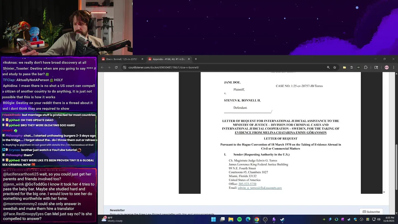Screen dimensions: 398x224
Task: Dial the office number 305-523-5750 link
Action: 247,184
